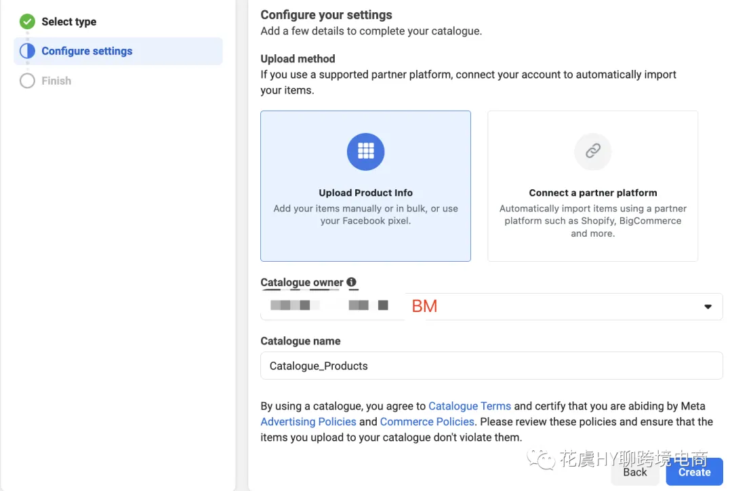Click 'Add a few details to complete your catalogue.'

pyautogui.click(x=371, y=31)
